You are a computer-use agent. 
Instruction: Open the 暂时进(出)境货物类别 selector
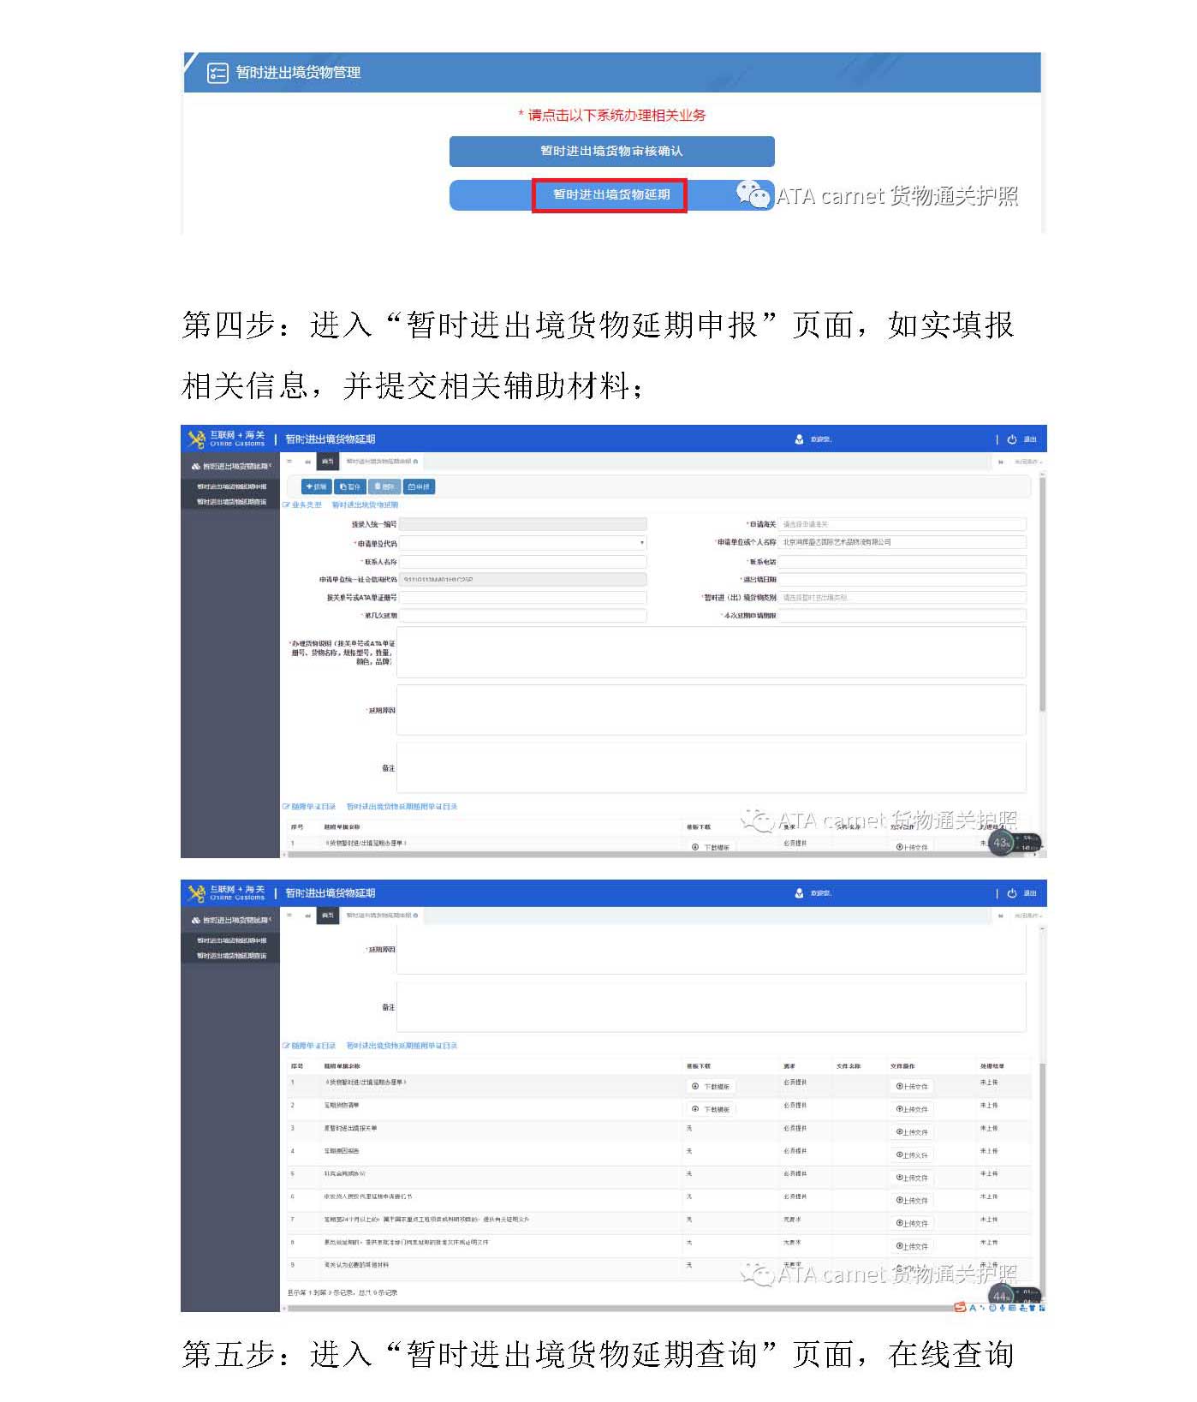(x=902, y=598)
